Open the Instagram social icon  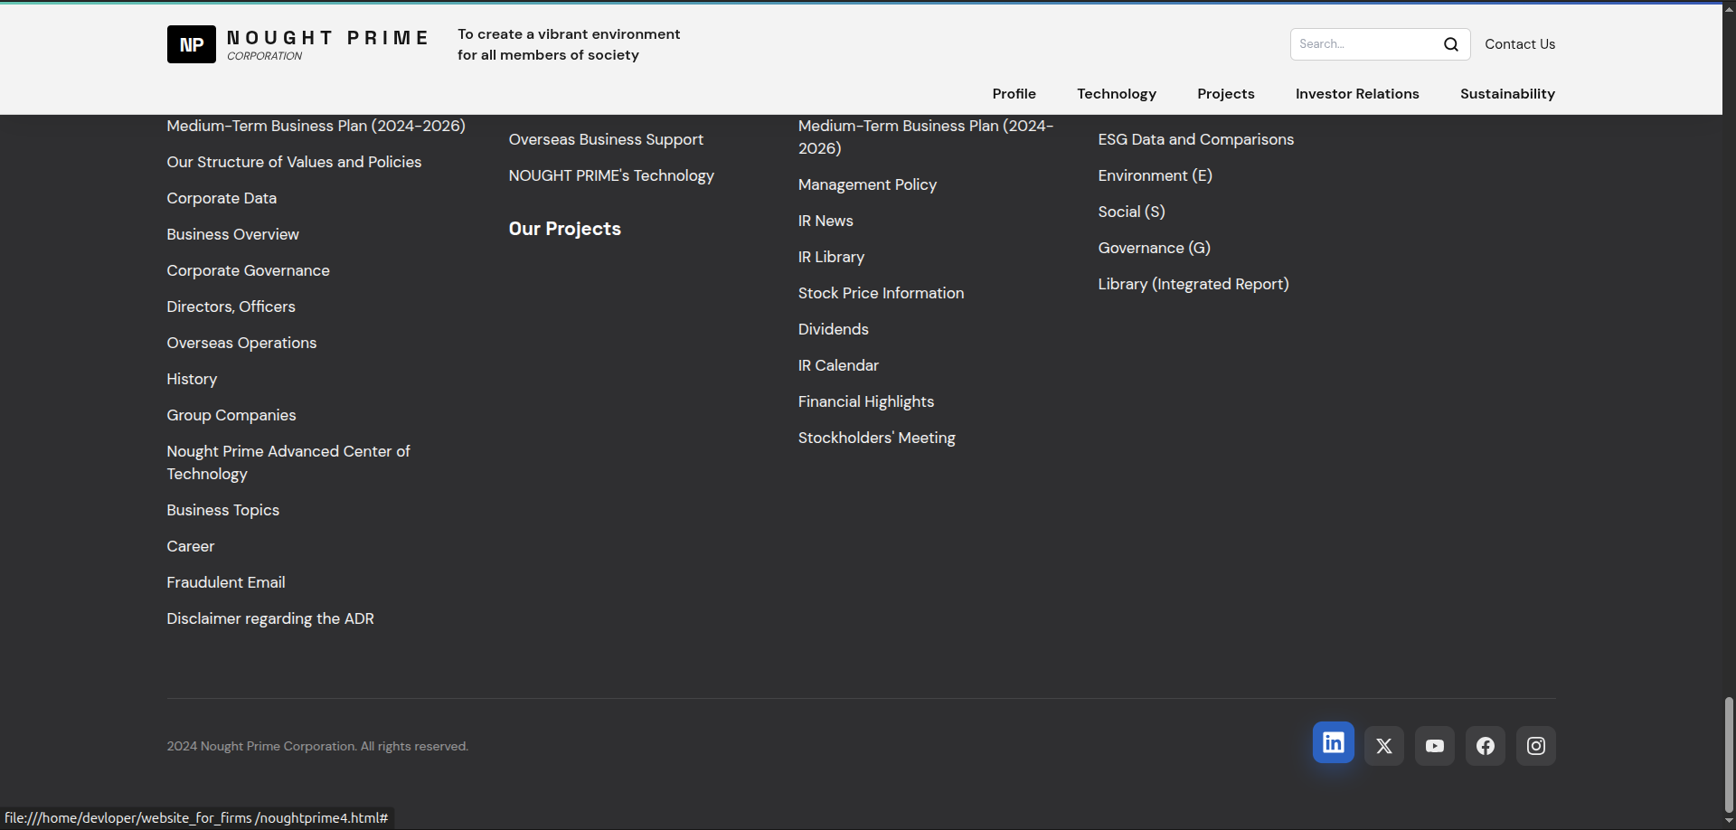(1535, 746)
